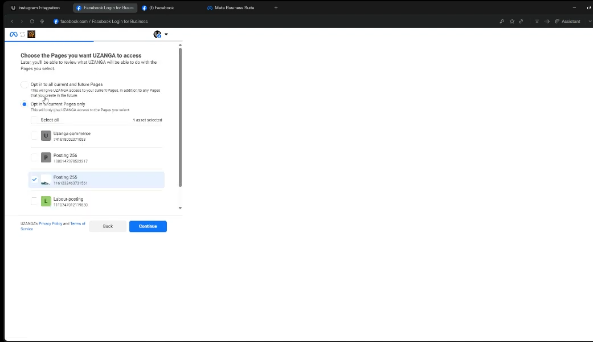This screenshot has width=593, height=342.
Task: Click the picture avatar for Posting 255
Action: coord(46,180)
